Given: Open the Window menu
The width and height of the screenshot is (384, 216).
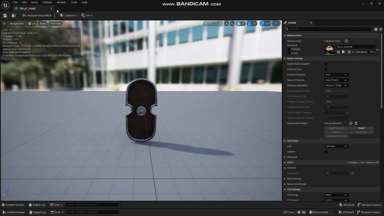Looking at the screenshot, I should (x=61, y=2).
